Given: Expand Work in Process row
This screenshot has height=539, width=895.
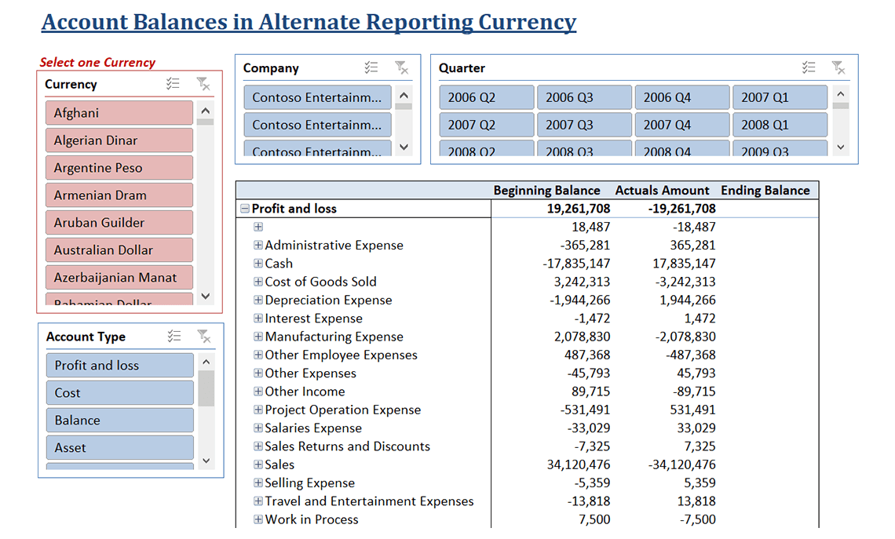Looking at the screenshot, I should [258, 519].
